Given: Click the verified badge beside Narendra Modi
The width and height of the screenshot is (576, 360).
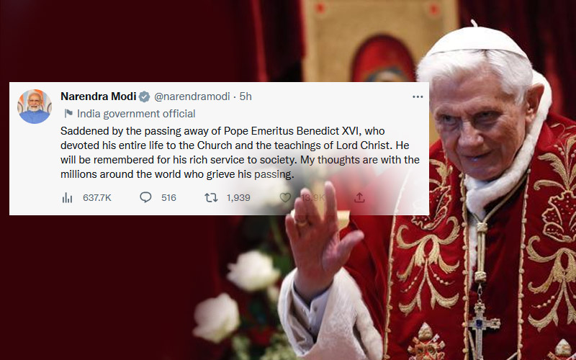Looking at the screenshot, I should point(144,96).
